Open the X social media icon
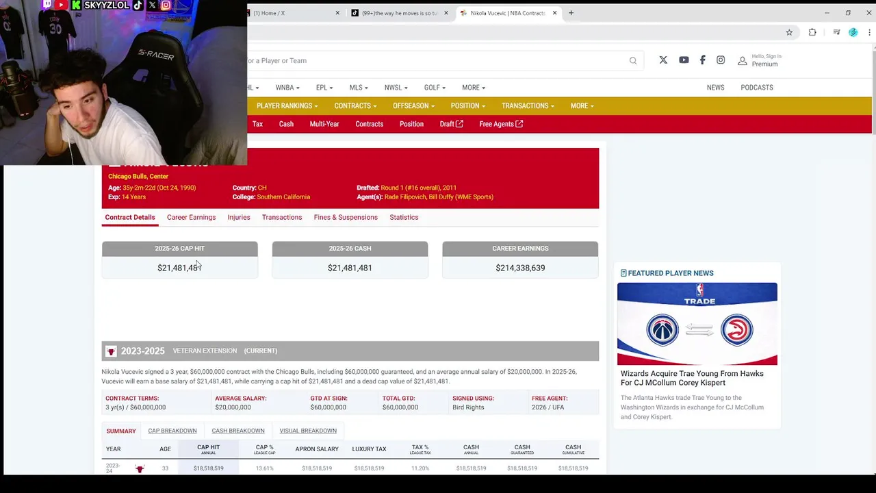The height and width of the screenshot is (493, 876). click(x=663, y=60)
